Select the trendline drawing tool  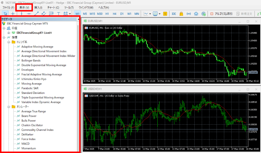point(36,14)
